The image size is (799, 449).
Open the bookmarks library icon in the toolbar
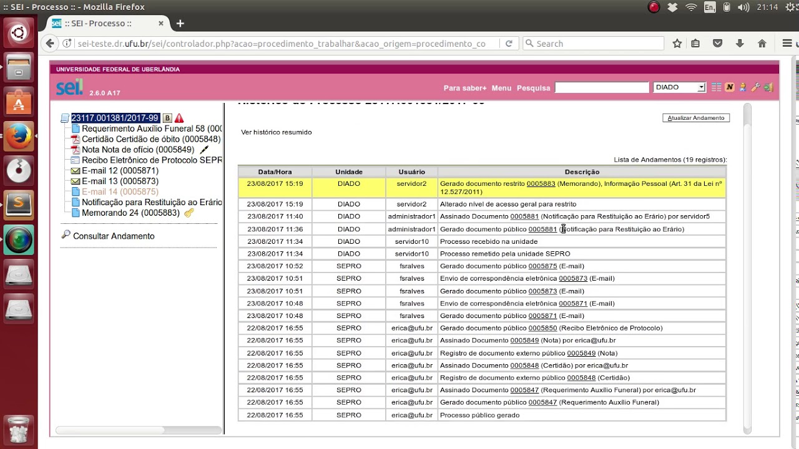pyautogui.click(x=695, y=44)
